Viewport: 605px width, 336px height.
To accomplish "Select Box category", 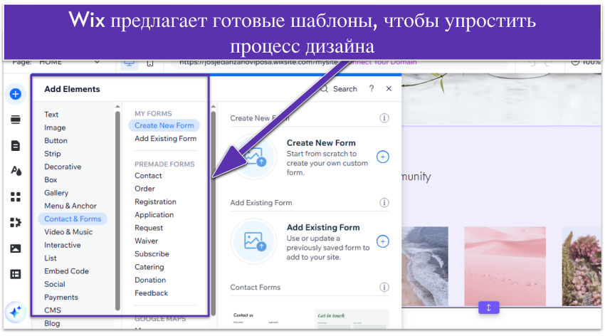I will pos(51,180).
